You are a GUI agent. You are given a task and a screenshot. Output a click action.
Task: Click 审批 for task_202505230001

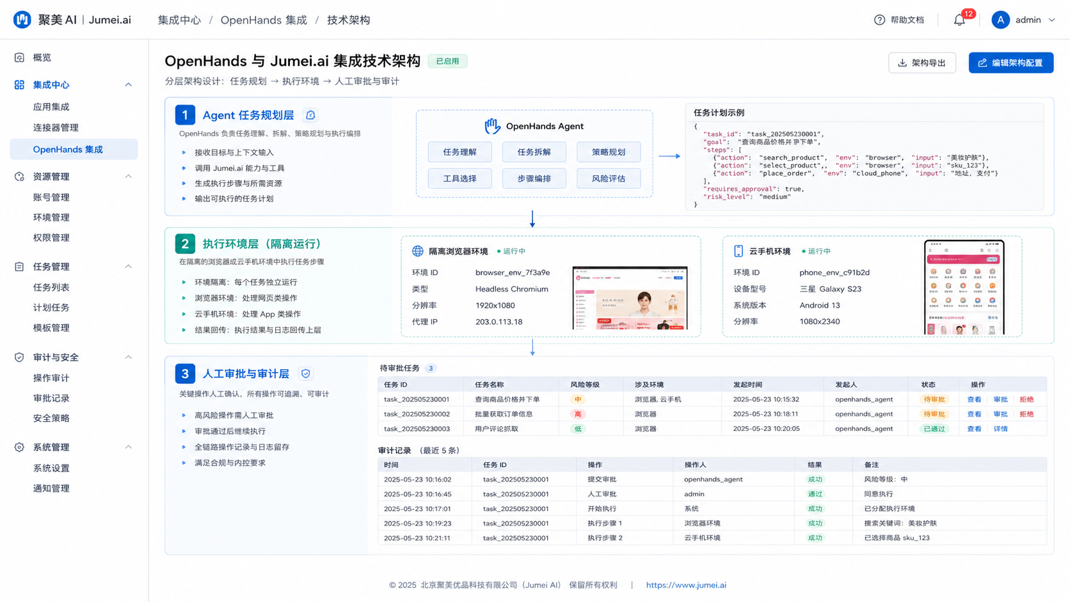pos(1000,399)
